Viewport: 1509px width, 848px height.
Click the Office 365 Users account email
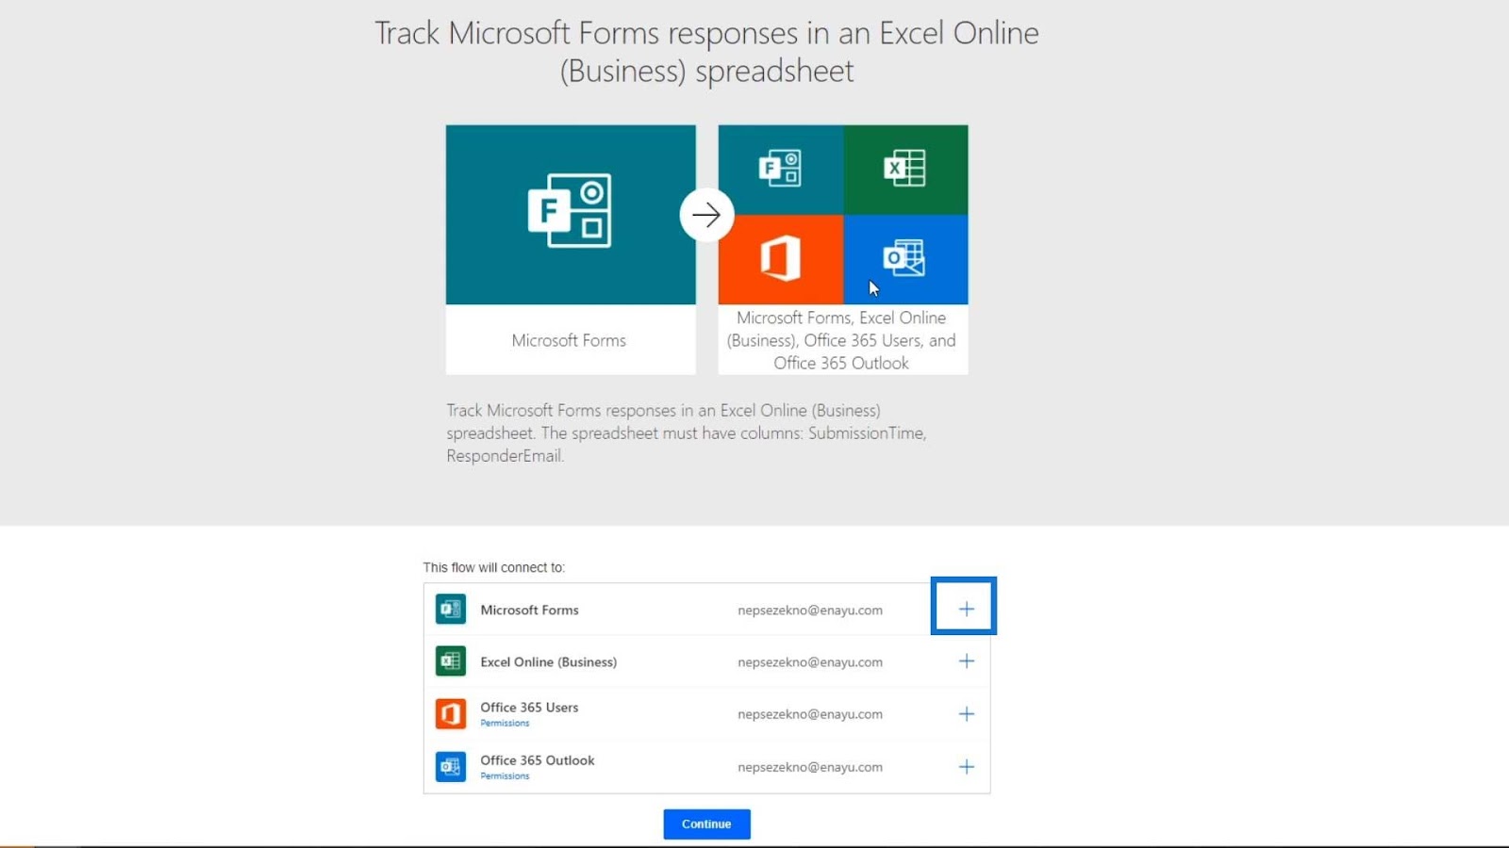[x=810, y=714]
